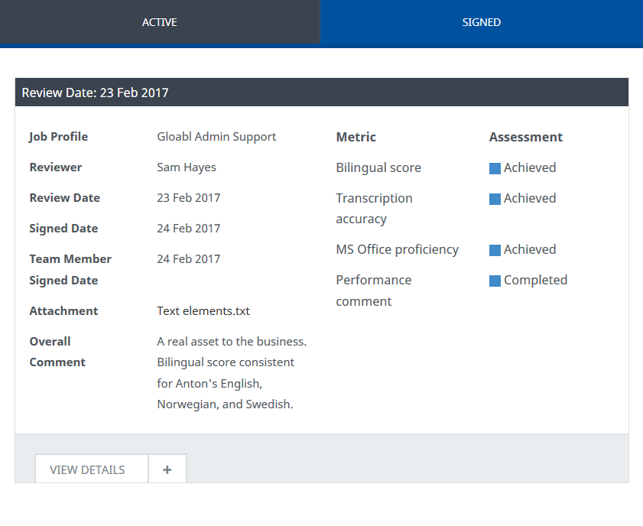643x526 pixels.
Task: Click the Transcription accuracy blue status square
Action: (495, 199)
